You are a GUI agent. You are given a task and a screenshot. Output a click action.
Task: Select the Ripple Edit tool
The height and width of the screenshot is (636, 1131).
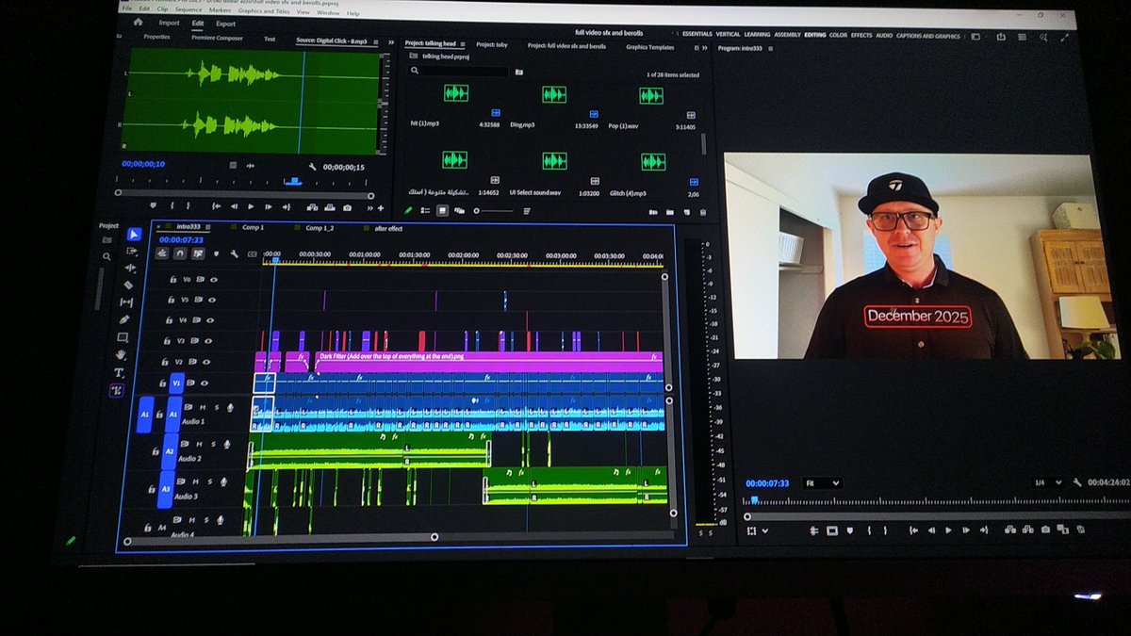[129, 268]
